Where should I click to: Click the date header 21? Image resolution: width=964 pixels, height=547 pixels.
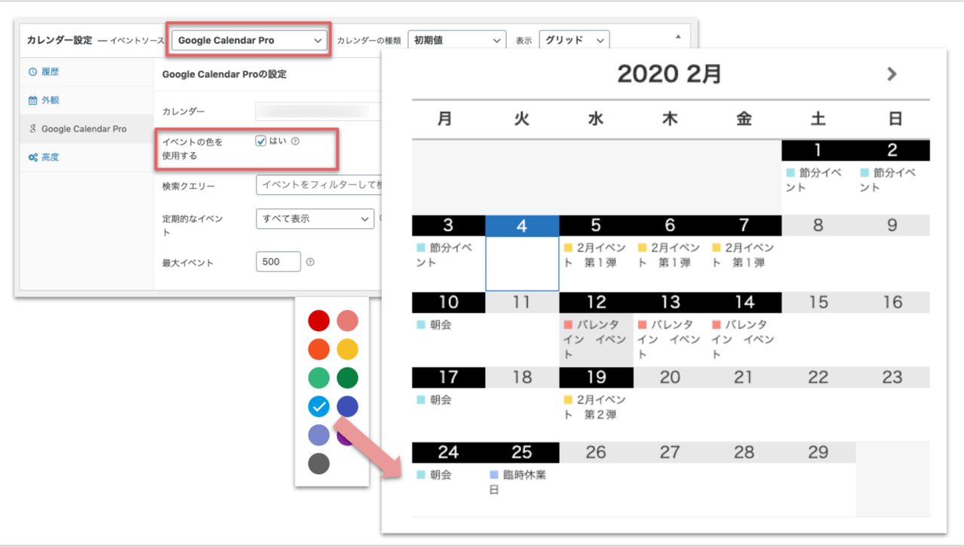pos(744,377)
